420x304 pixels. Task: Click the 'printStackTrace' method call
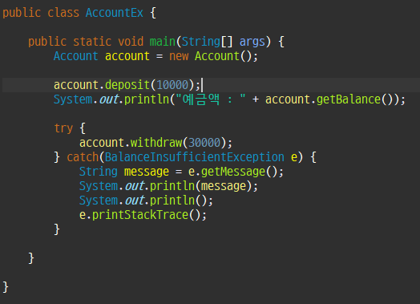[140, 215]
